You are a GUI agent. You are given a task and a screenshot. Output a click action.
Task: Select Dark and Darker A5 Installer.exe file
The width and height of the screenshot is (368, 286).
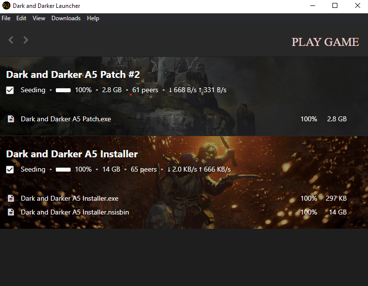point(70,198)
